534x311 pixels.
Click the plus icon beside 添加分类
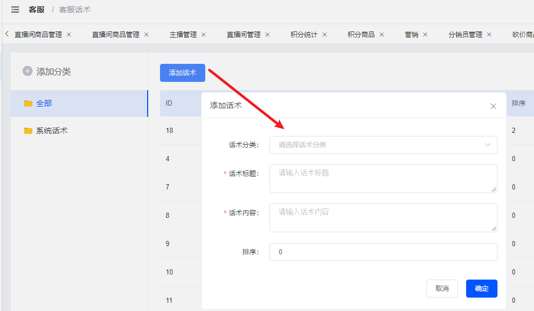tap(28, 71)
